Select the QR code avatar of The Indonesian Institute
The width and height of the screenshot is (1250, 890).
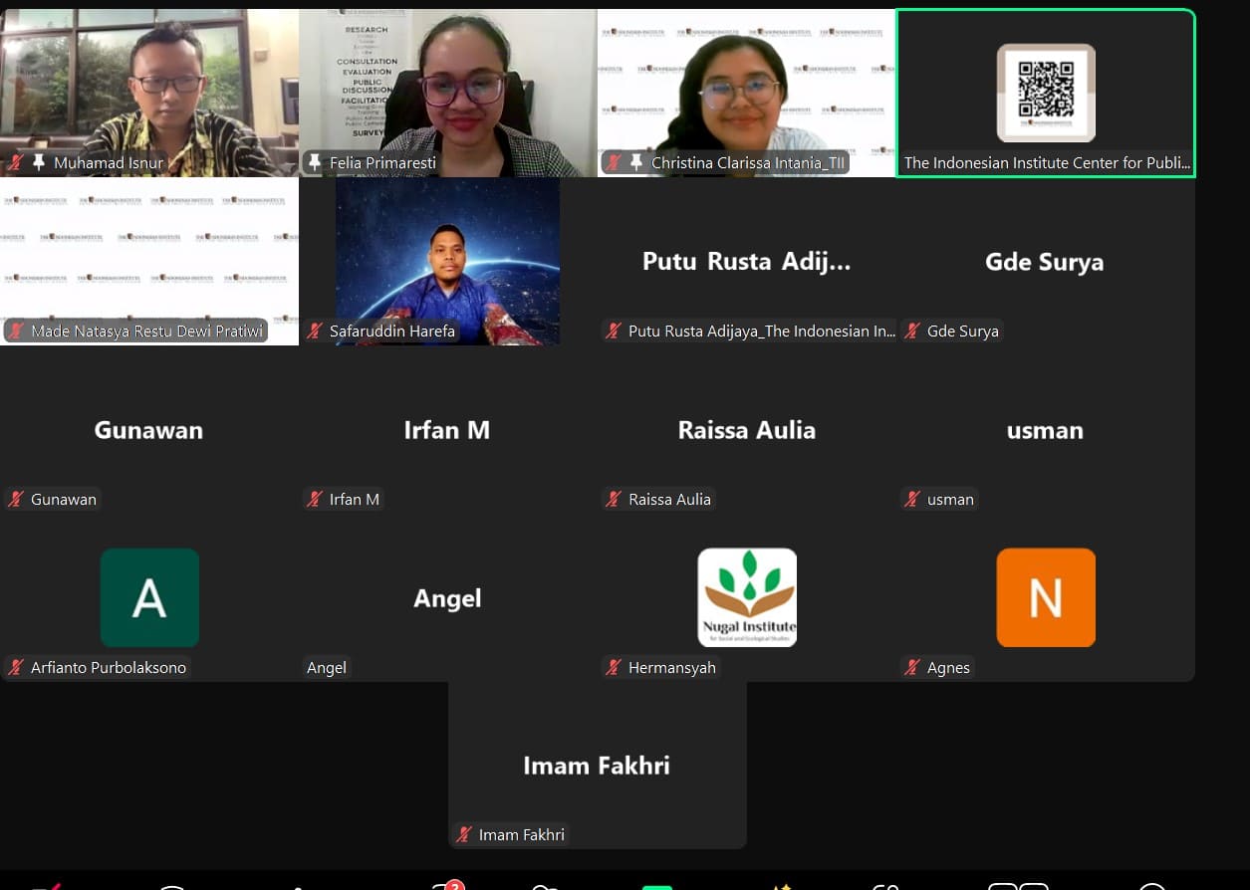point(1046,93)
